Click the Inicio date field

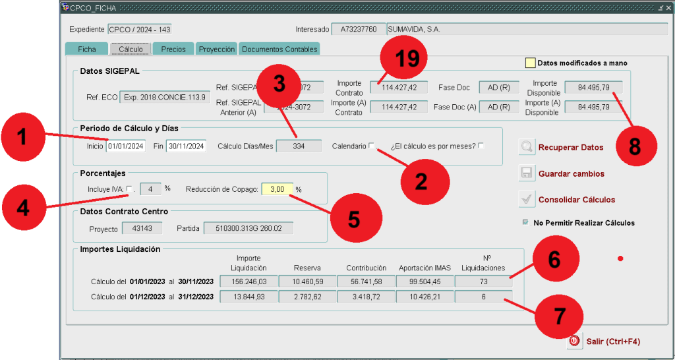(125, 146)
